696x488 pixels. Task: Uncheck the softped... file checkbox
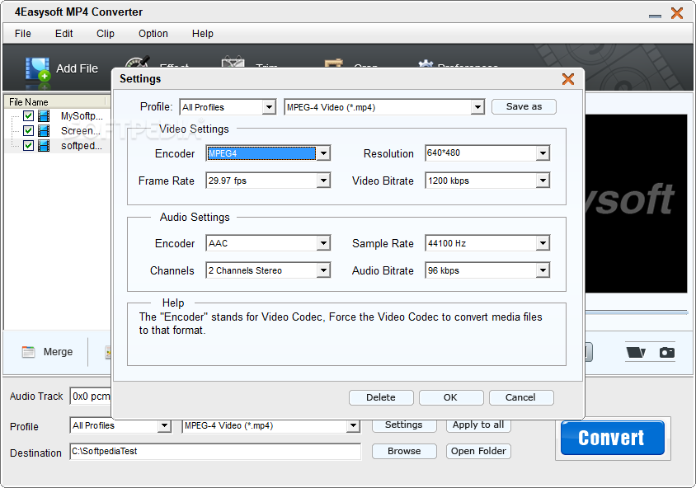point(28,146)
